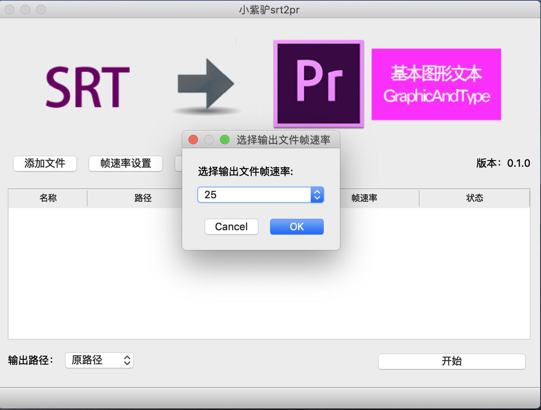Image resolution: width=541 pixels, height=410 pixels.
Task: Click the green zoom button of the dialog
Action: pyautogui.click(x=225, y=140)
